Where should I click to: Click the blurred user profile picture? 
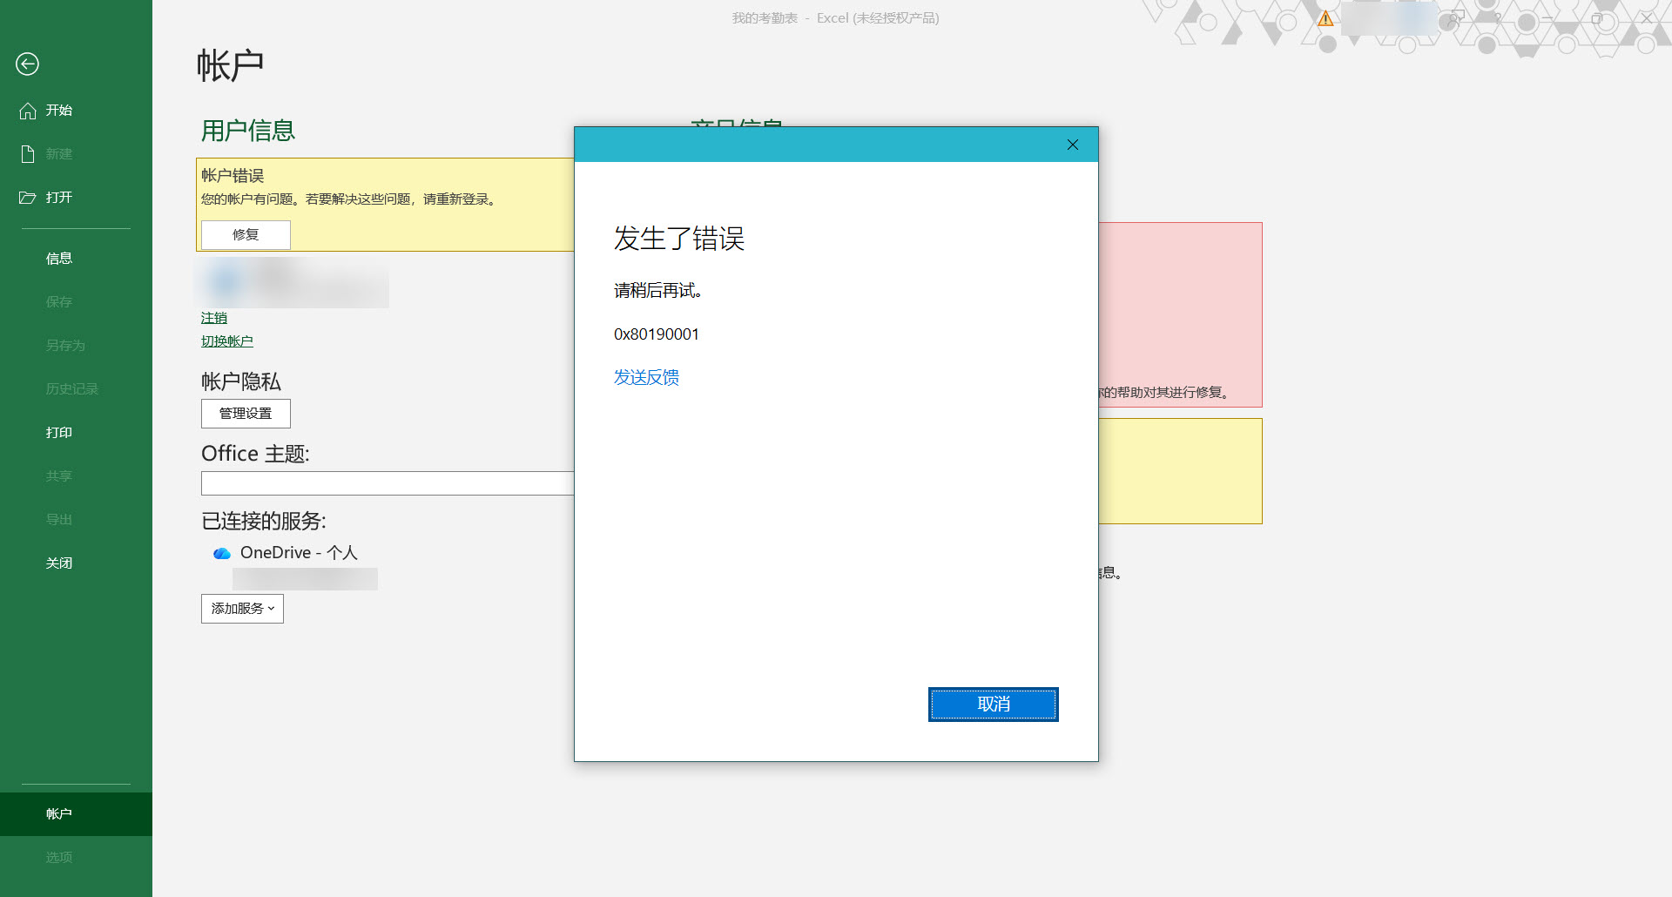[x=226, y=281]
